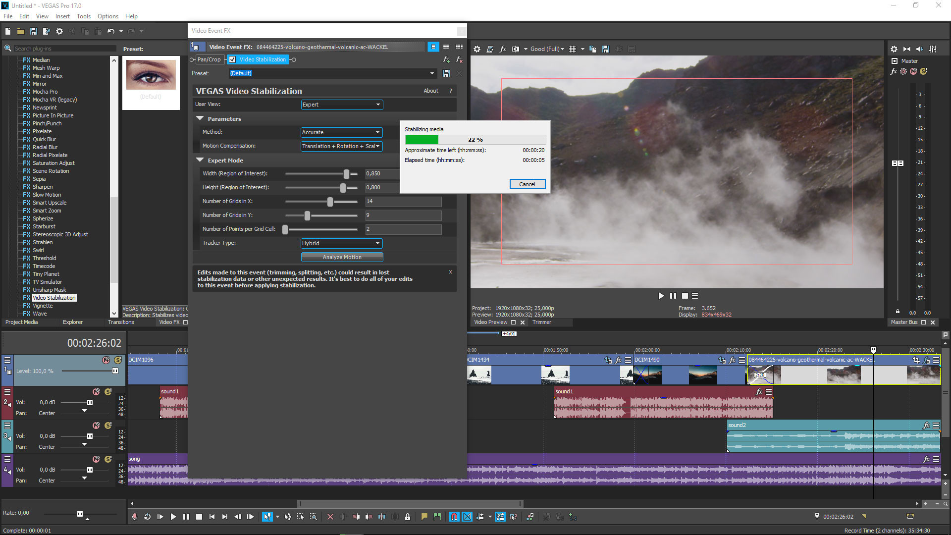Click the snap-to-grid icon in timeline
951x535 pixels.
(x=454, y=517)
